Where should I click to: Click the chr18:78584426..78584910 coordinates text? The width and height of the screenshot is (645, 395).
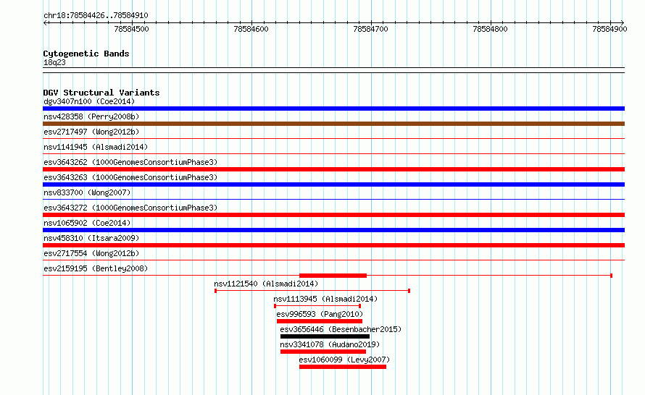click(96, 15)
